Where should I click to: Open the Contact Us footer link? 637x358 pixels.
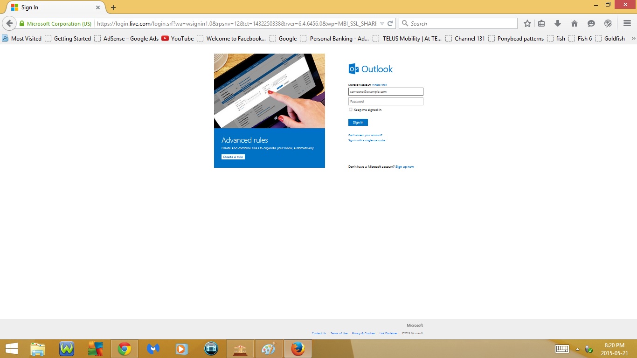[x=319, y=333]
